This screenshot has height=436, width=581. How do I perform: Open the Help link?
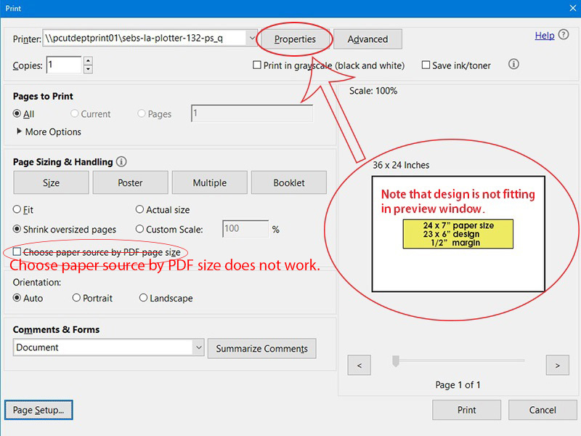544,36
